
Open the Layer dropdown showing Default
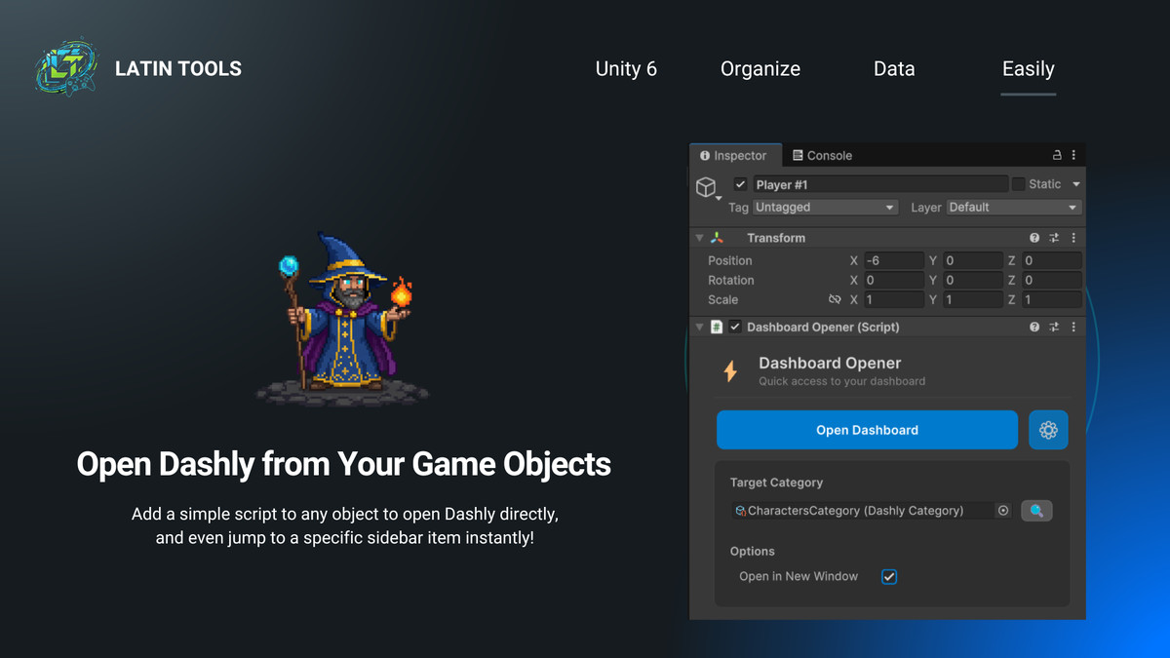pyautogui.click(x=1012, y=207)
